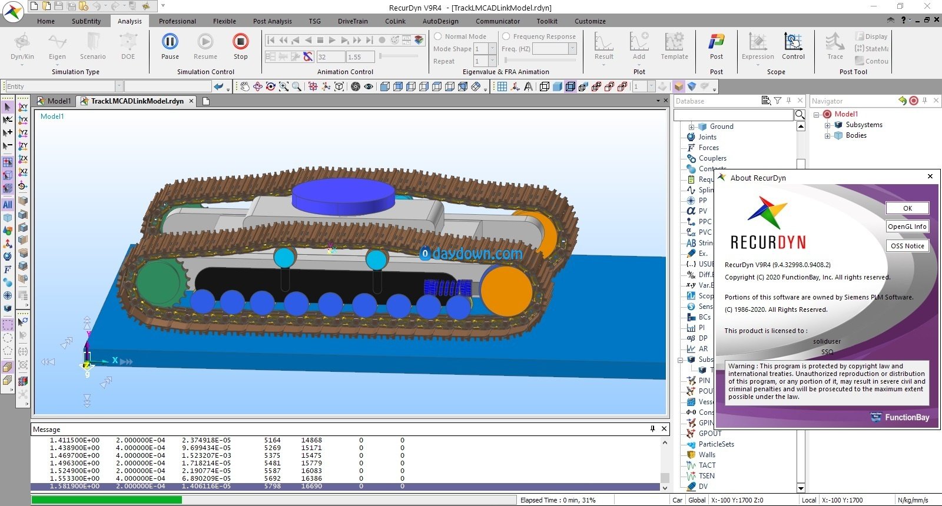The image size is (942, 506).
Task: Click the green simulation progress bar
Action: tap(107, 500)
